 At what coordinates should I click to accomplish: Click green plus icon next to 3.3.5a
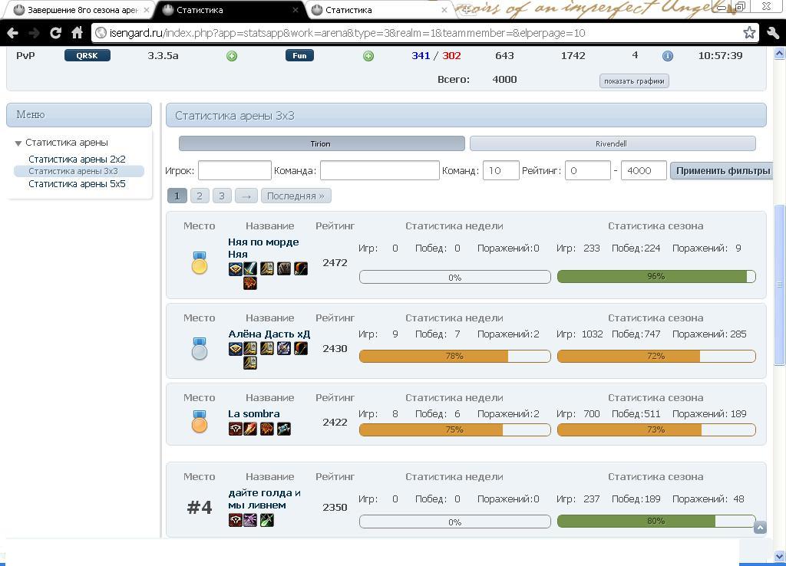click(232, 56)
